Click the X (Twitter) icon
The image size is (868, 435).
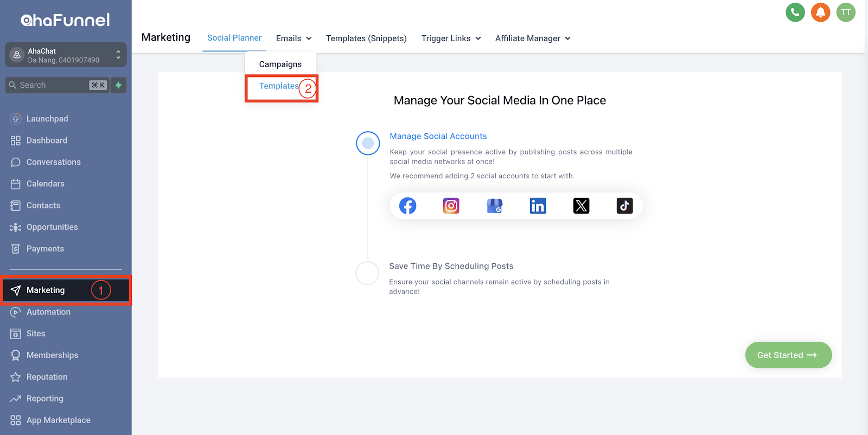click(581, 206)
